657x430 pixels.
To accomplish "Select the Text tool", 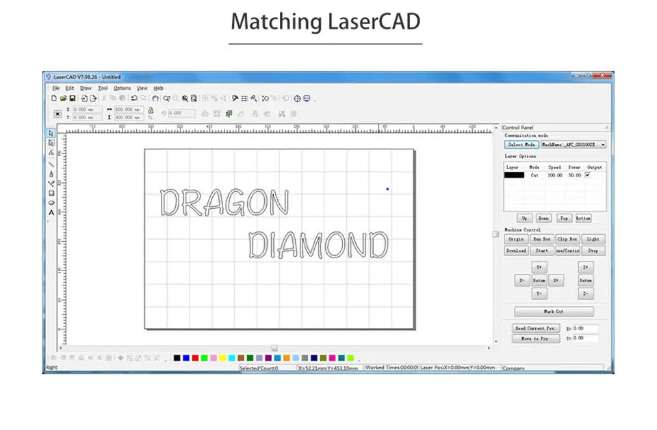I will (x=51, y=212).
